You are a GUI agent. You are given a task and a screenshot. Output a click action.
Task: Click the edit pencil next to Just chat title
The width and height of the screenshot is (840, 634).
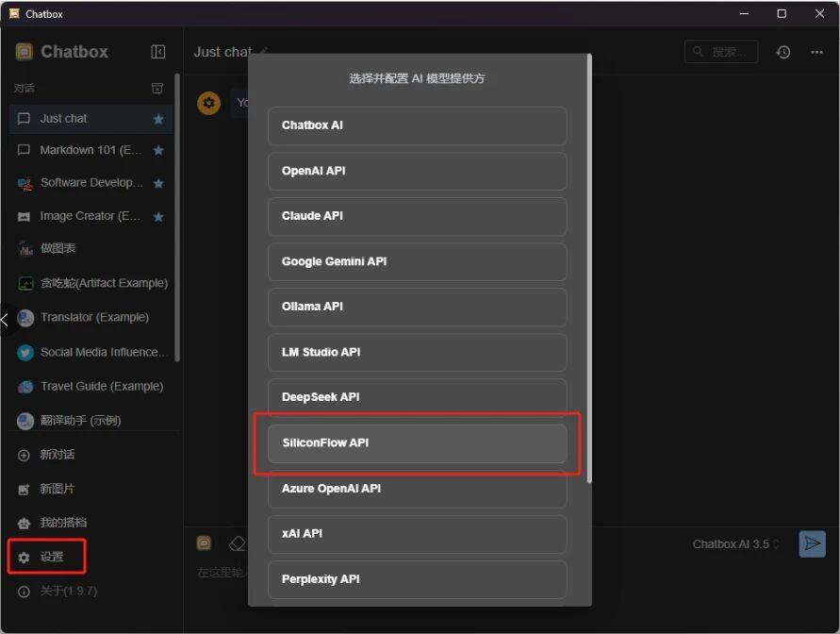[264, 51]
